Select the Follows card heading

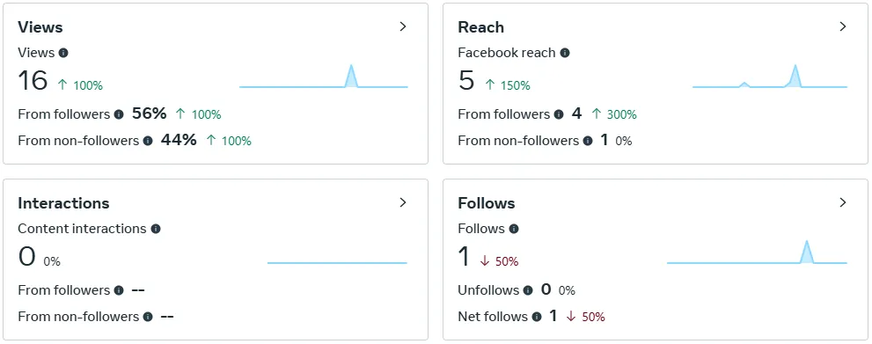point(487,203)
